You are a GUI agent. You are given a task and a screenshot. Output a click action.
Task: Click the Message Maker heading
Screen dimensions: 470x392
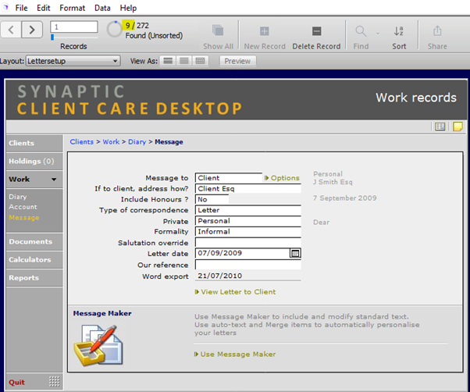(x=102, y=313)
